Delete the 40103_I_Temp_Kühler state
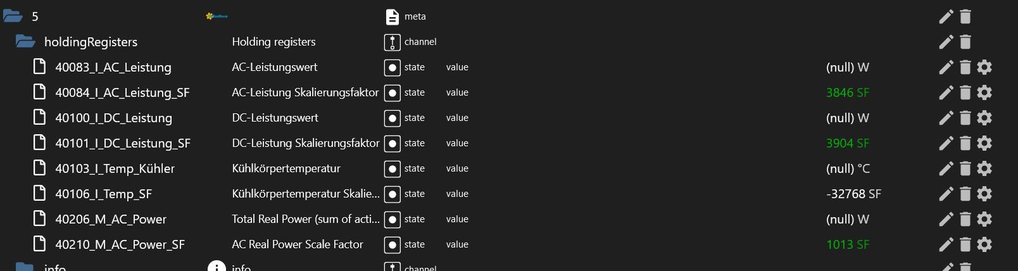This screenshot has height=271, width=1018. 965,168
